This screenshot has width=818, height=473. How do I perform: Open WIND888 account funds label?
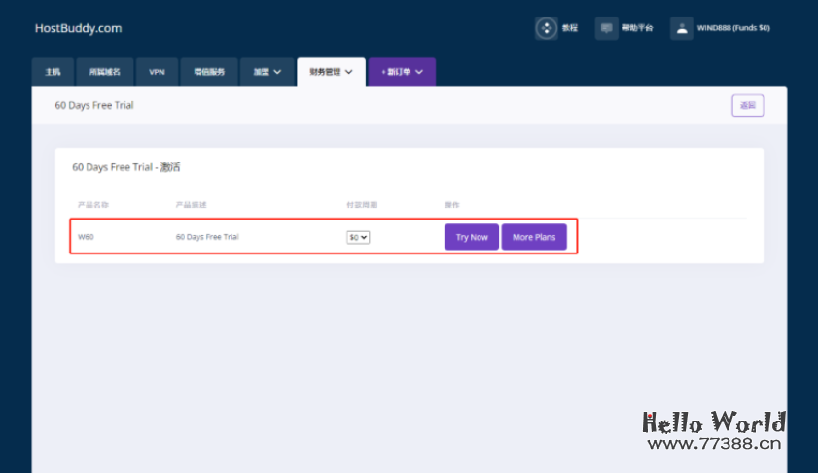pos(733,28)
